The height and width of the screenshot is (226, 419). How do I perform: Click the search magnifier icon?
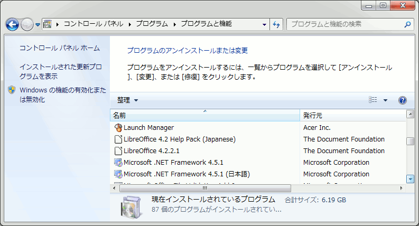[407, 24]
